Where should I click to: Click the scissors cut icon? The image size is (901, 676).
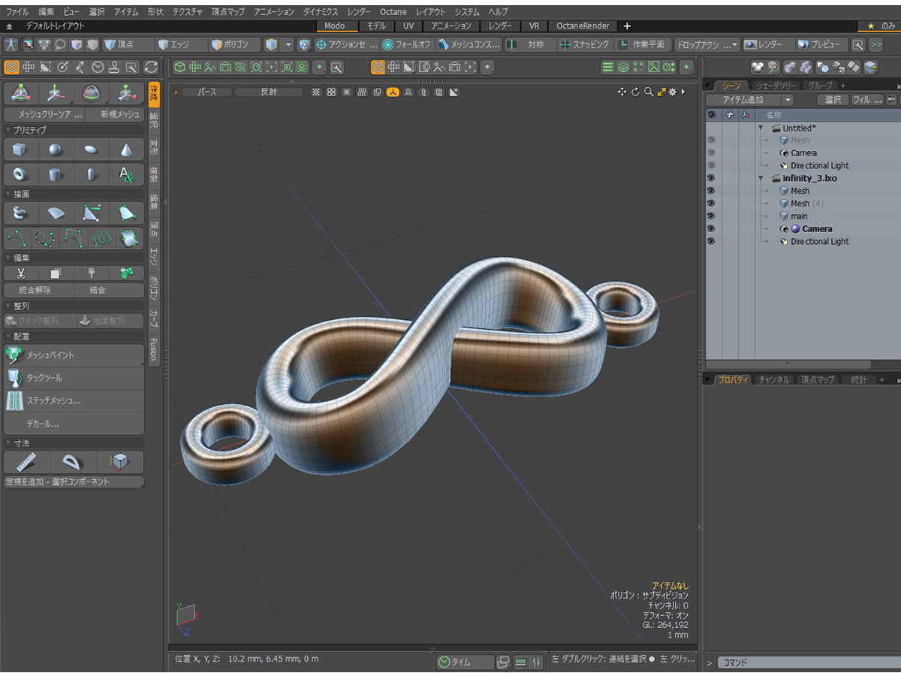coord(20,273)
